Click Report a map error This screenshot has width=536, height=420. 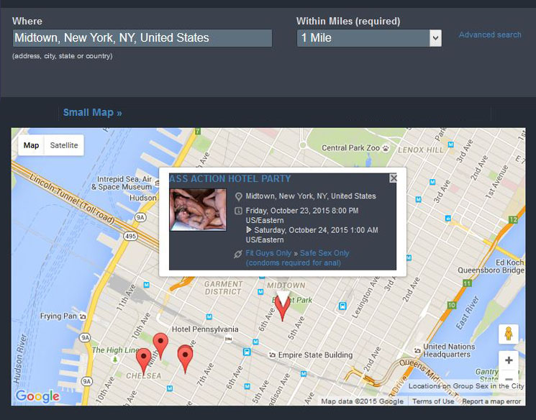(491, 401)
